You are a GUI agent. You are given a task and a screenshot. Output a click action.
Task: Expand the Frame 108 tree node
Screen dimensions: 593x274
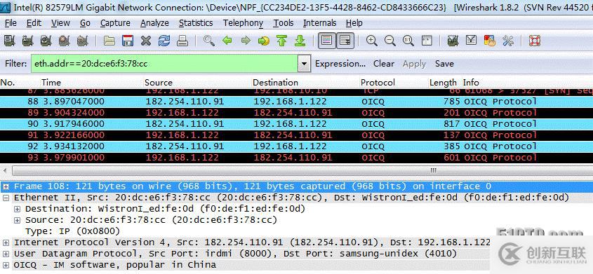(6, 186)
